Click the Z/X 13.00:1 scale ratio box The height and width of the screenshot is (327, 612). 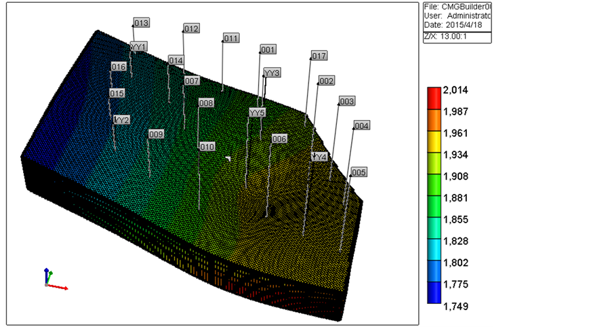coord(455,38)
